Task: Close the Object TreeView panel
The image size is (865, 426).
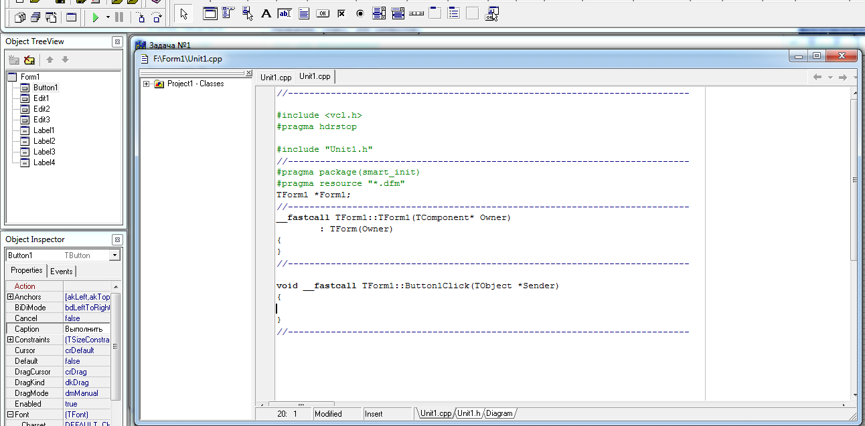Action: (x=117, y=41)
